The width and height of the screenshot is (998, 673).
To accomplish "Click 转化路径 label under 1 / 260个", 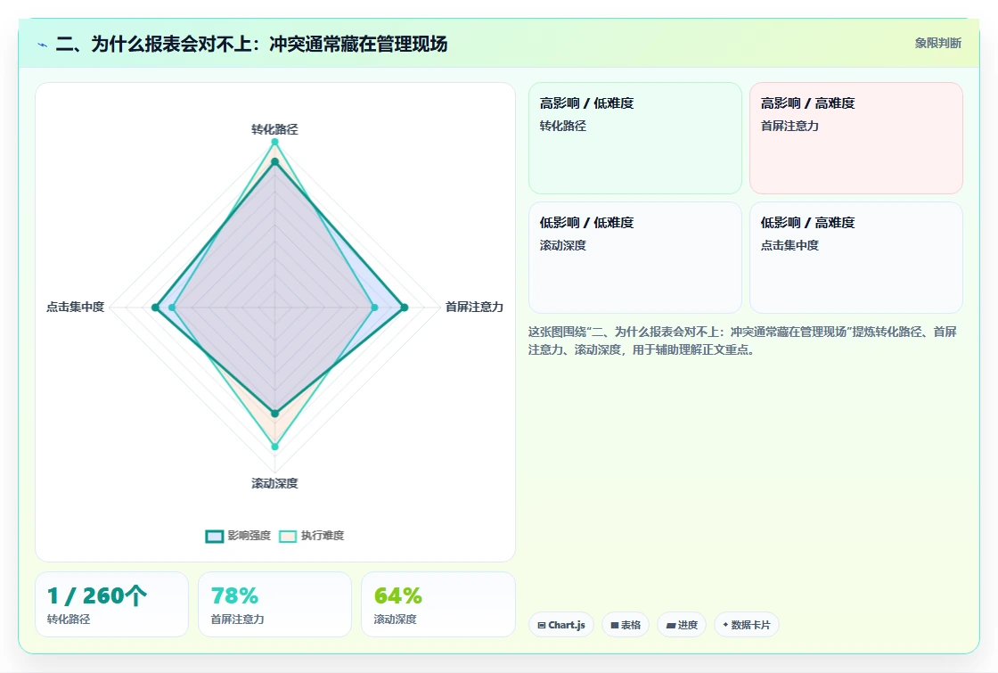I will [x=69, y=619].
